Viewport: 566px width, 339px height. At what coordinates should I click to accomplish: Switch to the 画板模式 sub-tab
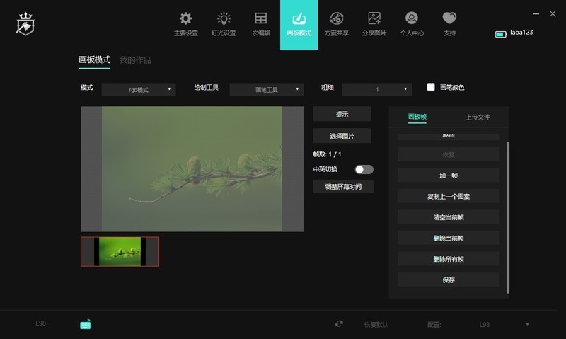tap(95, 59)
